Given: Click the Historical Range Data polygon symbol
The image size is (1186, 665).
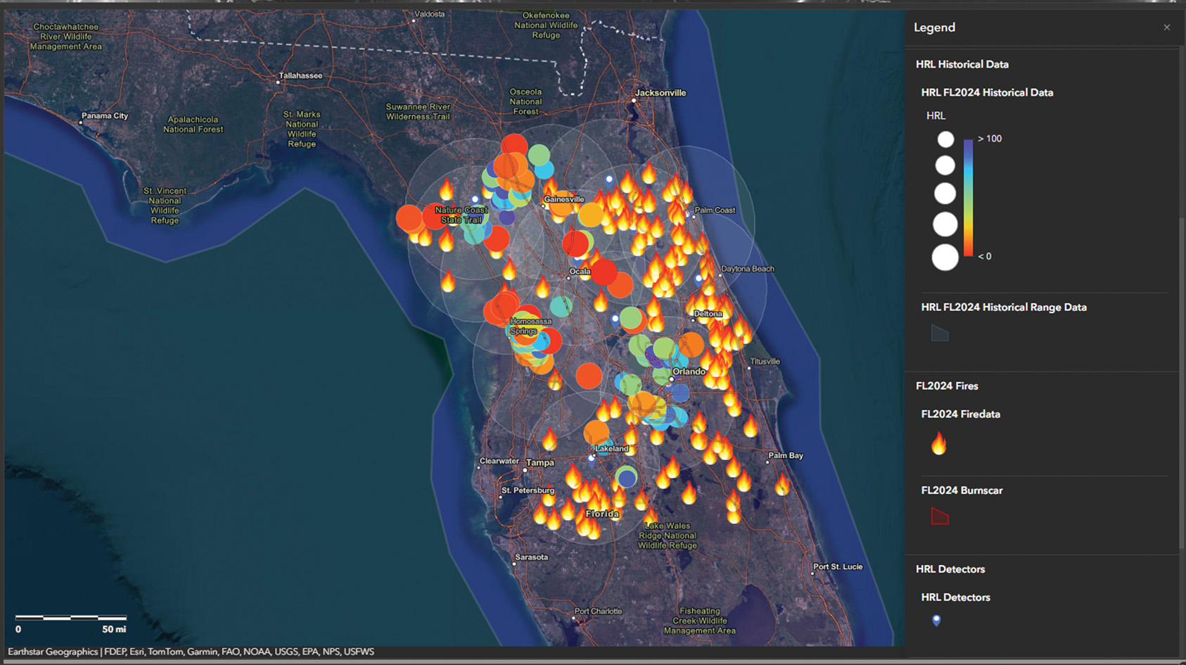Looking at the screenshot, I should 940,333.
